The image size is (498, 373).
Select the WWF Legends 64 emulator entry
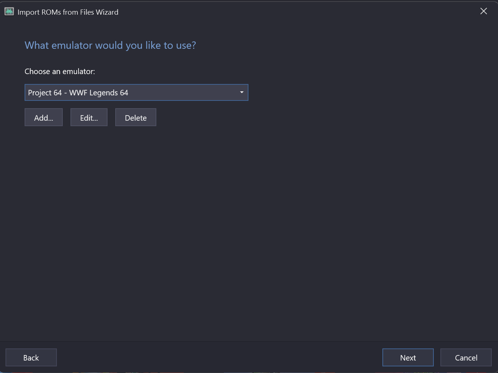click(x=137, y=92)
